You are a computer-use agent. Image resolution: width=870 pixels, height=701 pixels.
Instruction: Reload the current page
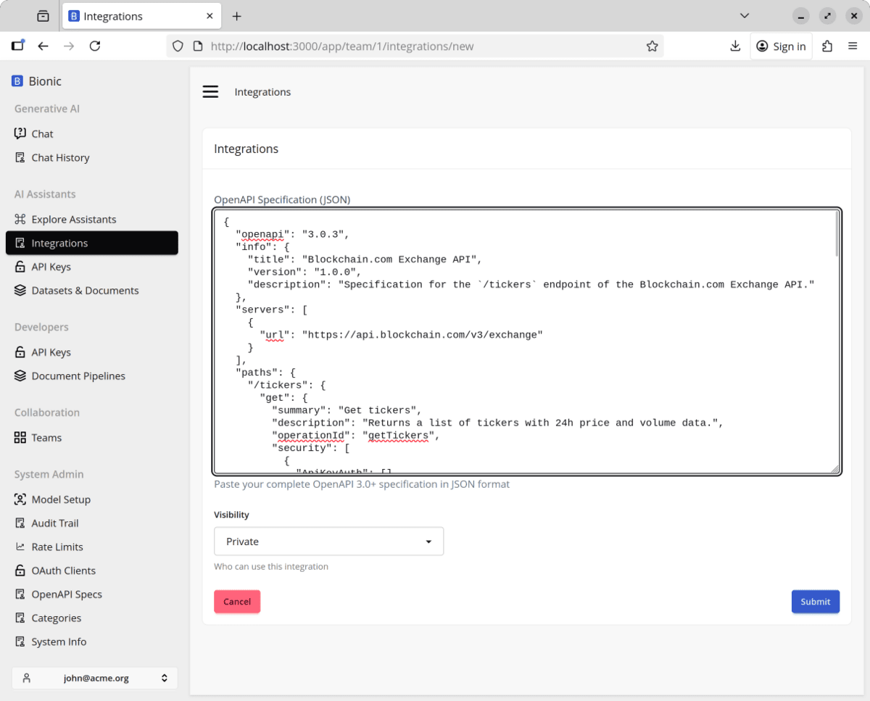[x=95, y=46]
